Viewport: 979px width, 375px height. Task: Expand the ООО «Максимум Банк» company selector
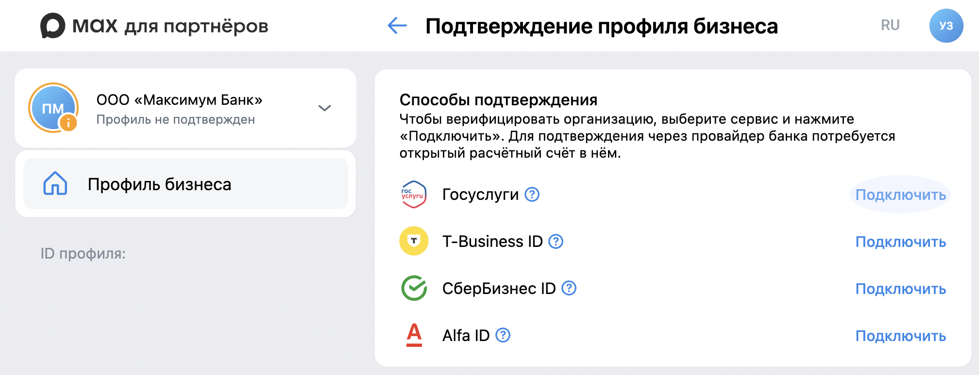(325, 108)
